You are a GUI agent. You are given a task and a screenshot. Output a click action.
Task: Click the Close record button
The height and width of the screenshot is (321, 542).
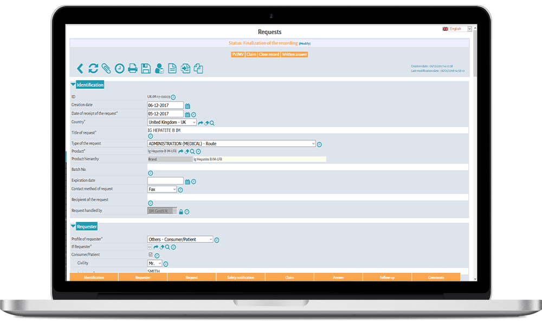pos(269,55)
